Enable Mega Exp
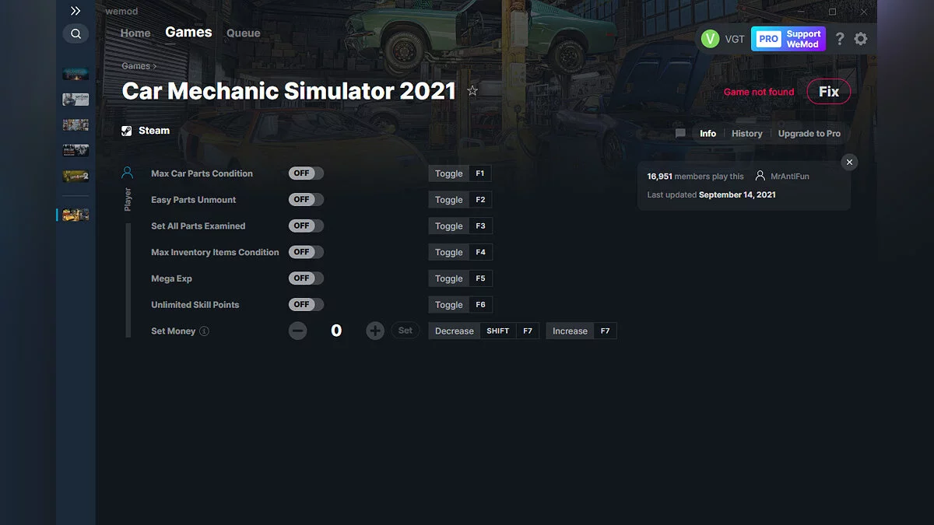 [x=305, y=278]
